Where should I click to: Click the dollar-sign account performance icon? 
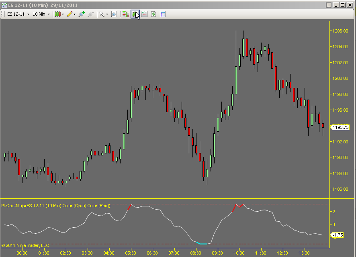coord(153,14)
